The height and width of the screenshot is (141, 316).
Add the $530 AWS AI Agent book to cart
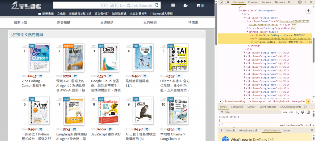(x=75, y=76)
